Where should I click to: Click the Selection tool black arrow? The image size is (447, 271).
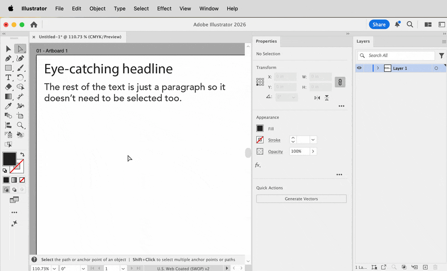[x=8, y=49]
